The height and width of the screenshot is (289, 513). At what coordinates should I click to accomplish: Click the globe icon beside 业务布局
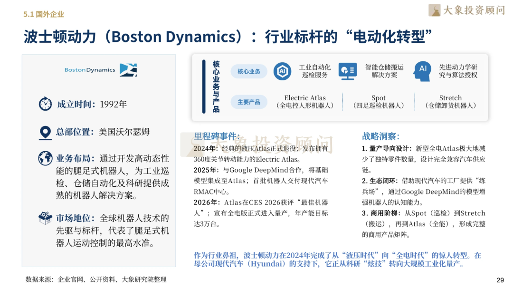(45, 158)
